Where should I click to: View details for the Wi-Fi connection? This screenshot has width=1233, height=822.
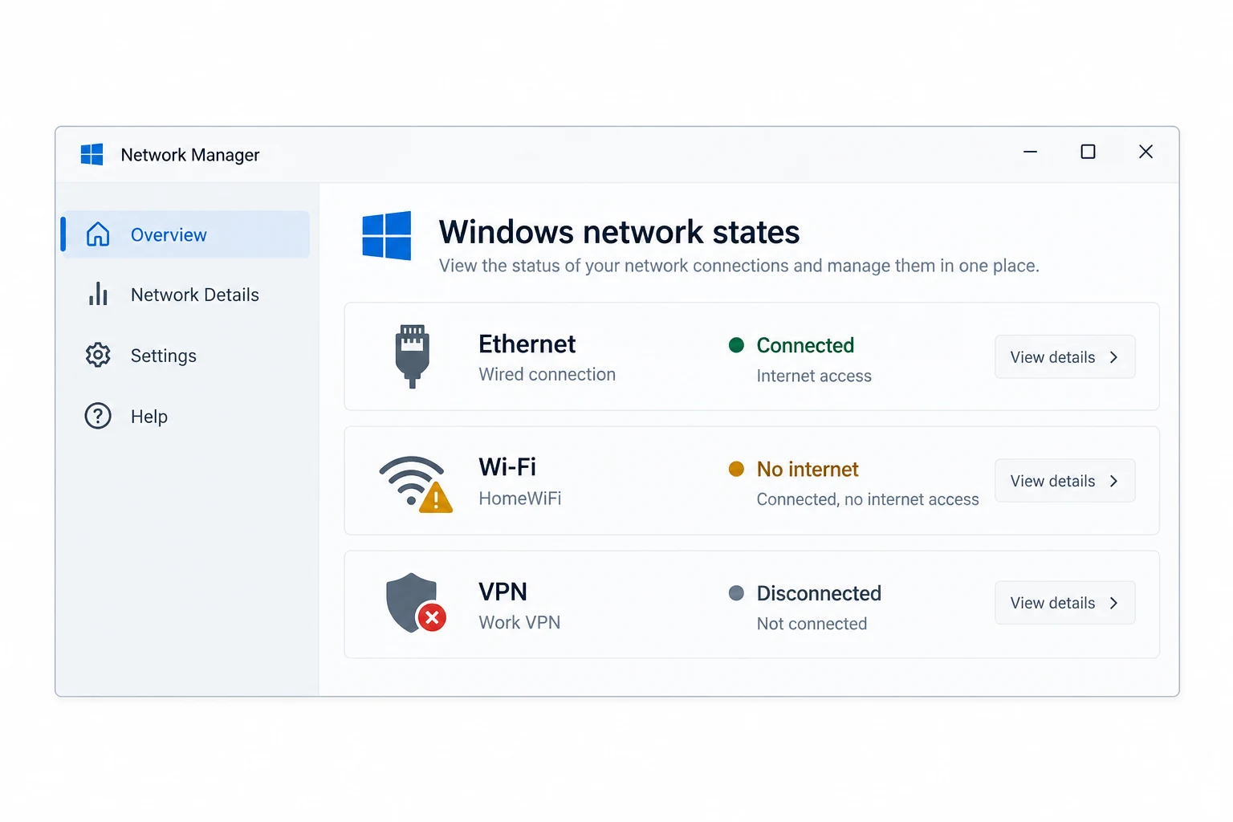[x=1065, y=481]
